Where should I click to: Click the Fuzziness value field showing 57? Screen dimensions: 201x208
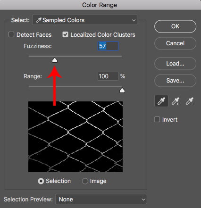108,46
